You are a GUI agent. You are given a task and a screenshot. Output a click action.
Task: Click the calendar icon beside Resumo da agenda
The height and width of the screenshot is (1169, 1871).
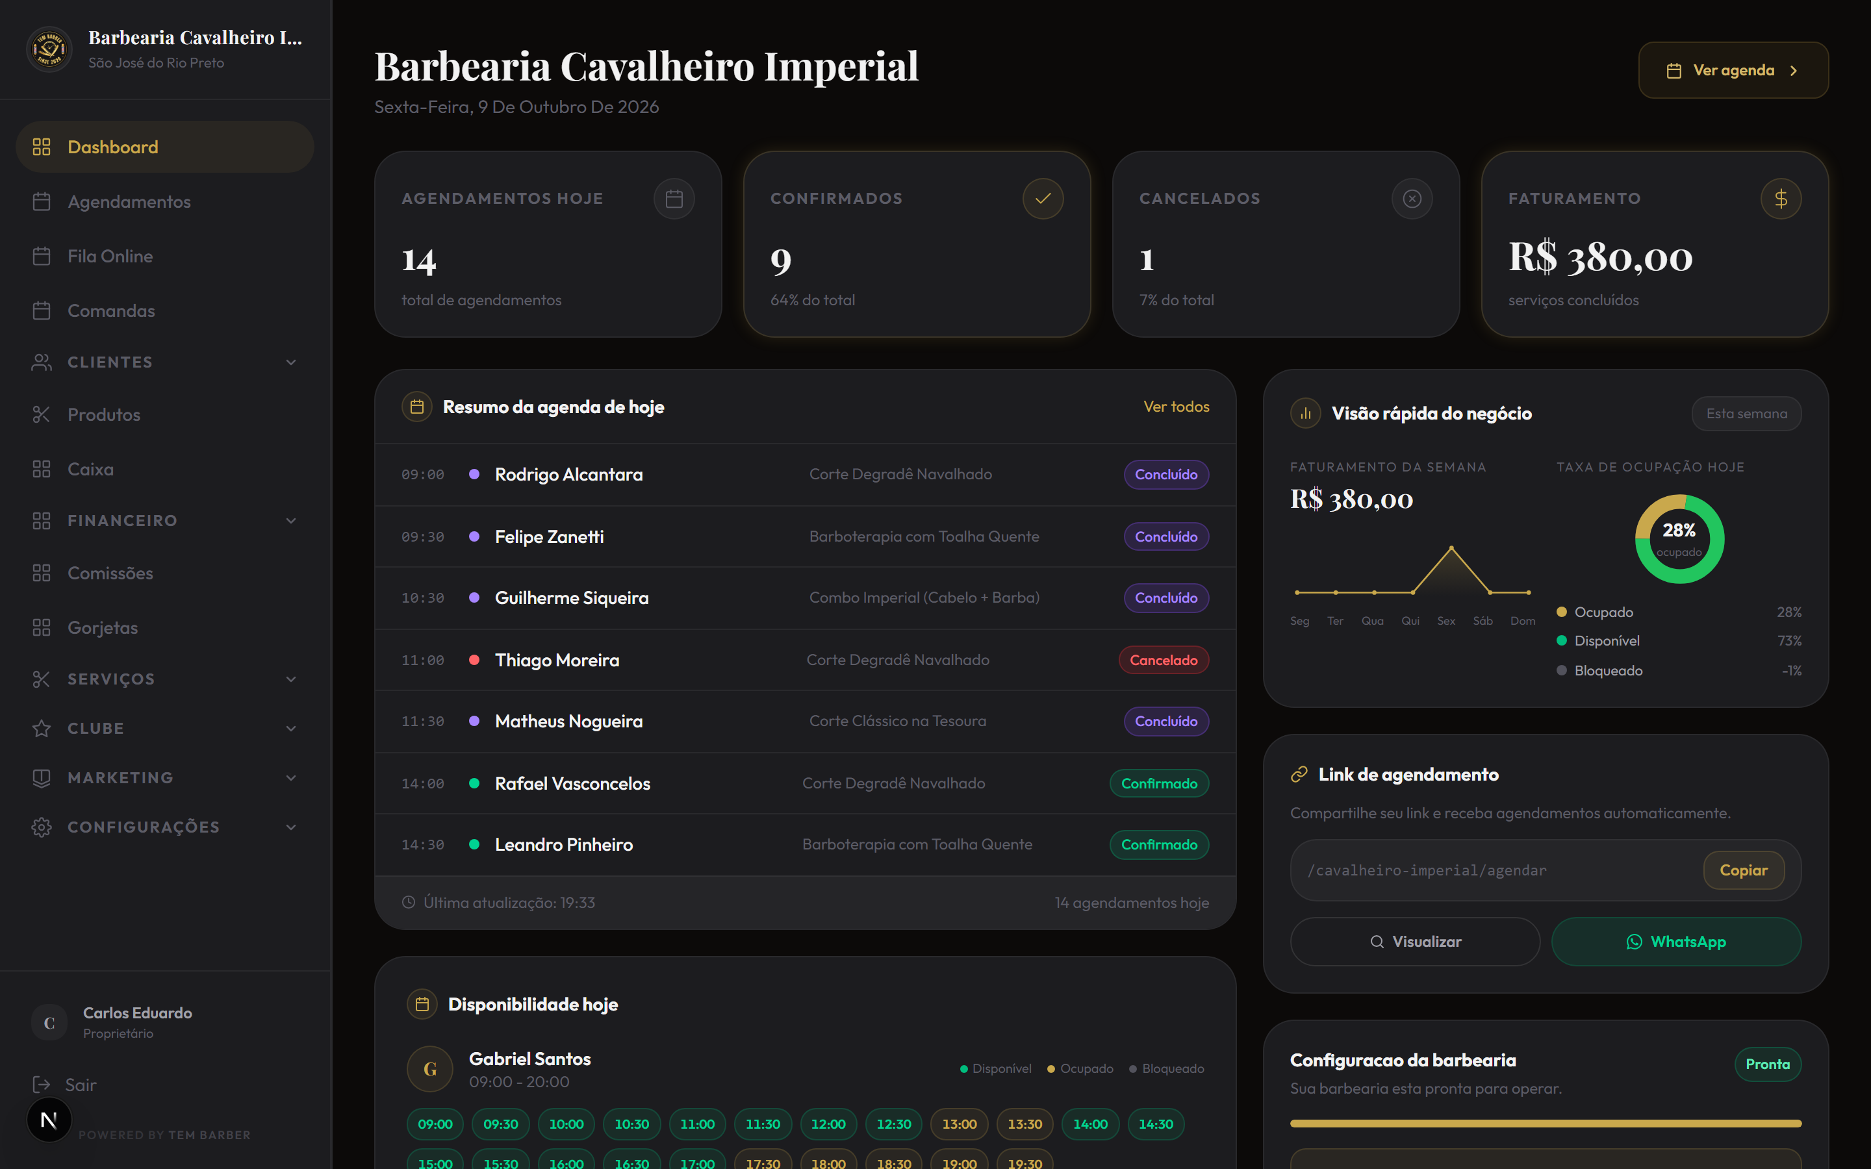tap(416, 407)
